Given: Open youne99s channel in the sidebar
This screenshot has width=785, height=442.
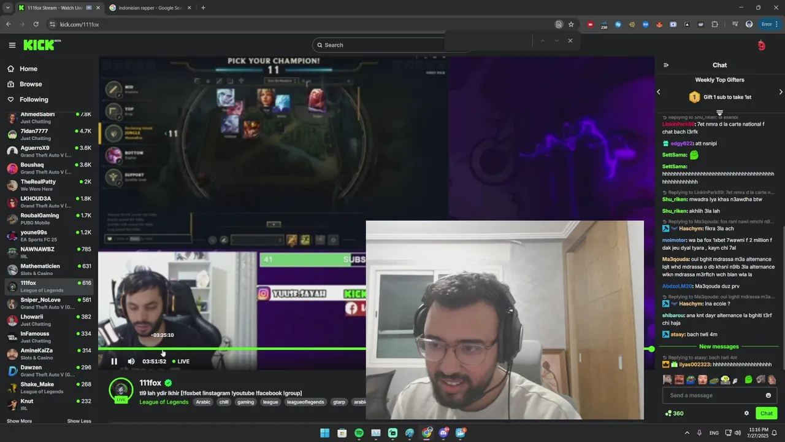Looking at the screenshot, I should click(49, 236).
